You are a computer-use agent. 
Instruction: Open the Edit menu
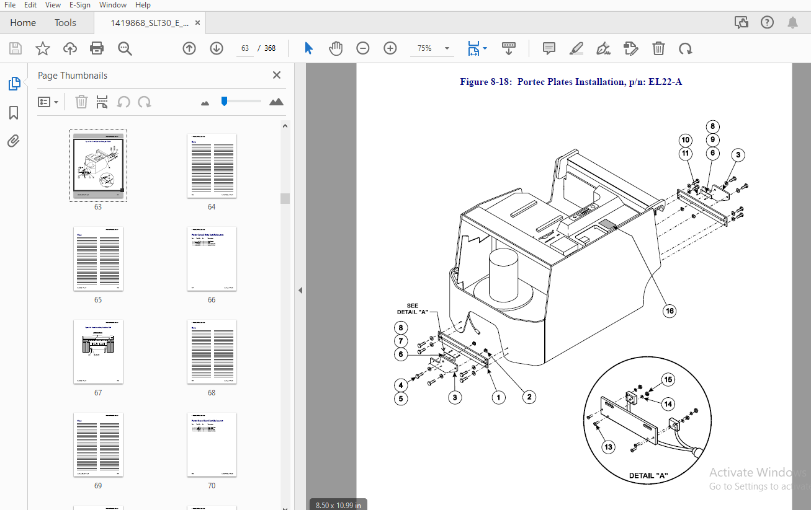30,5
